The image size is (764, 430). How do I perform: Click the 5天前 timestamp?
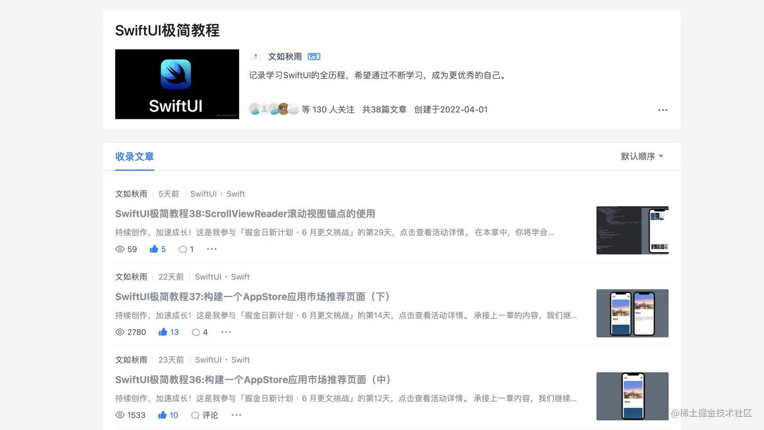click(x=169, y=194)
